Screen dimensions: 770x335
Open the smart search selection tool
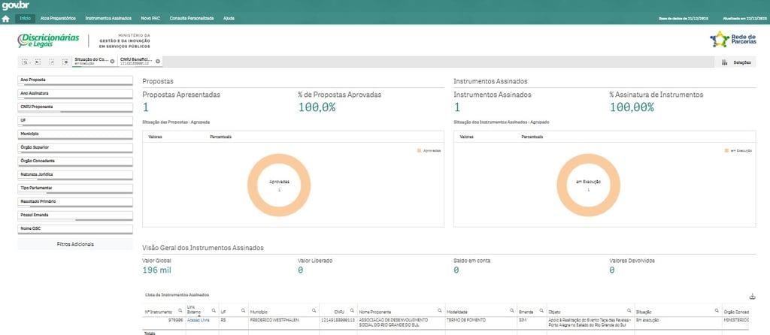(25, 62)
